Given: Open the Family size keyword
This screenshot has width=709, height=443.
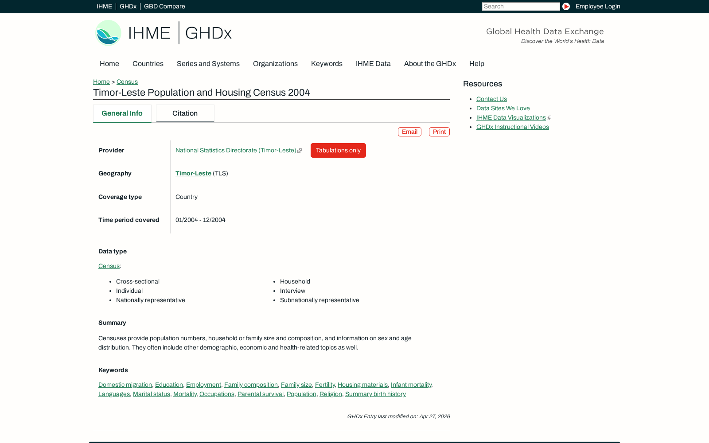Looking at the screenshot, I should pyautogui.click(x=296, y=385).
